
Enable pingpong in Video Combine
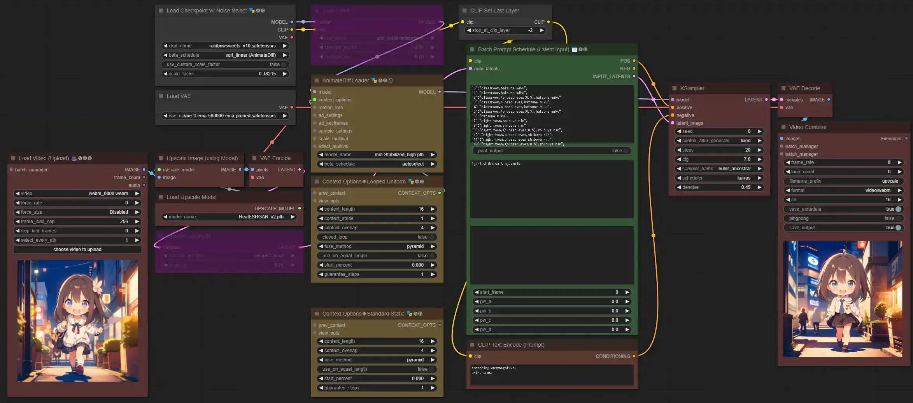[x=897, y=218]
